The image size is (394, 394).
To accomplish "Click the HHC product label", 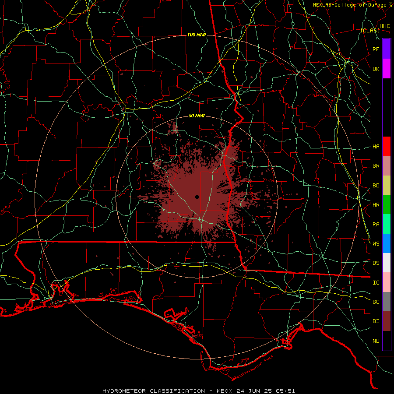I will tap(384, 26).
